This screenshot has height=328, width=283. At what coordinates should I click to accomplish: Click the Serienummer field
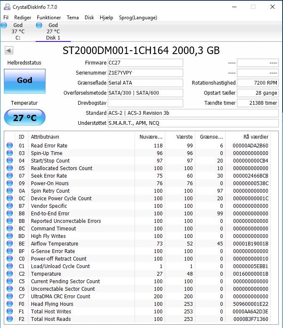coord(145,73)
